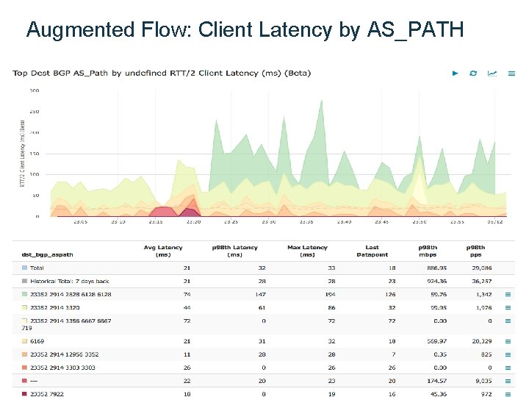Sort by Max Latency (ms) column
The image size is (529, 397).
307,251
